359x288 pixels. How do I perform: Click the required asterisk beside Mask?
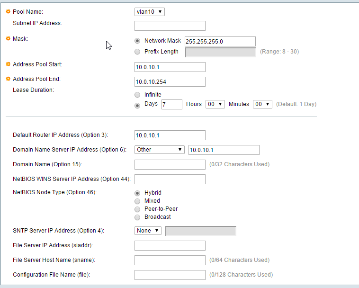[x=8, y=38]
